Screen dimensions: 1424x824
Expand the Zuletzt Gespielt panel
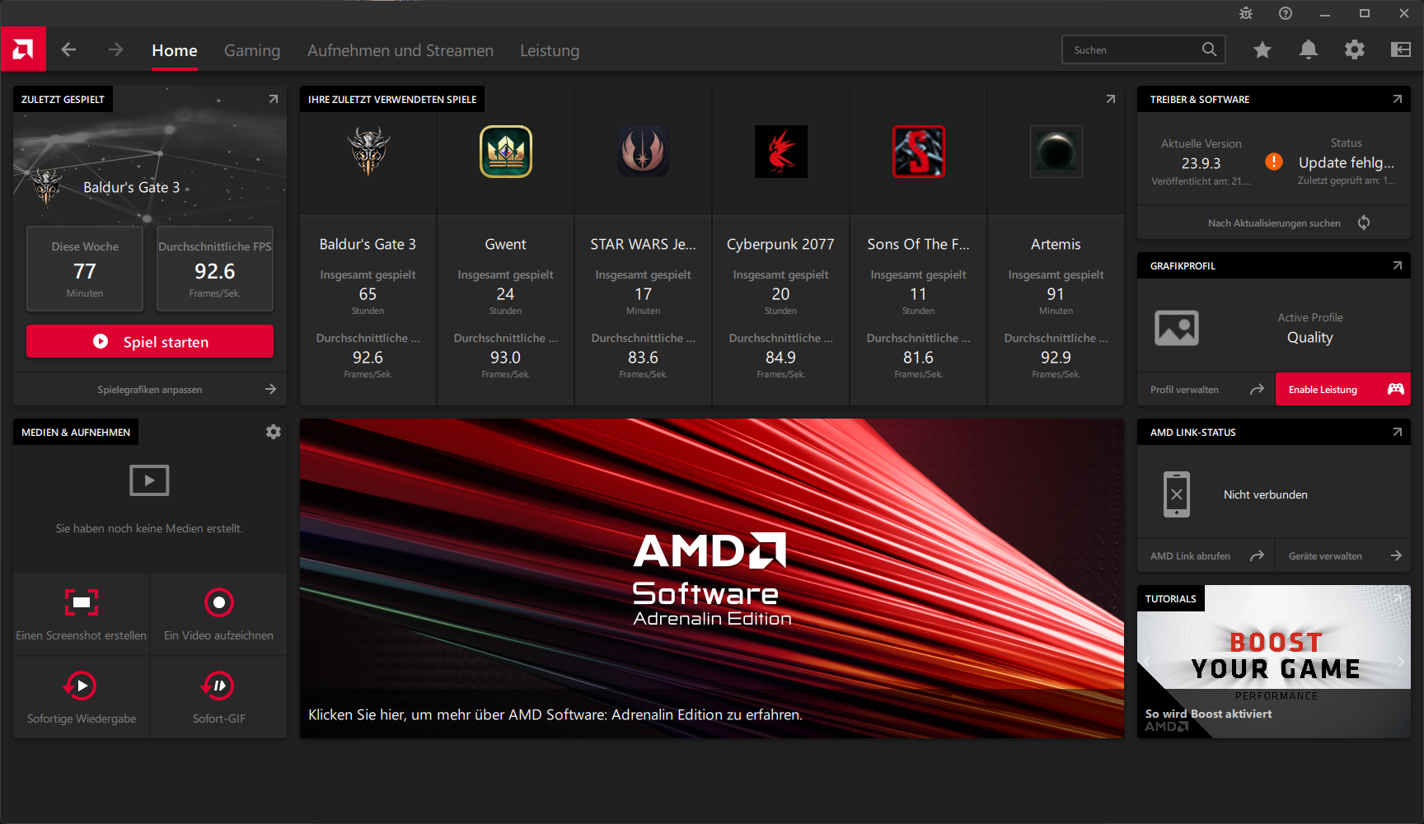[273, 99]
